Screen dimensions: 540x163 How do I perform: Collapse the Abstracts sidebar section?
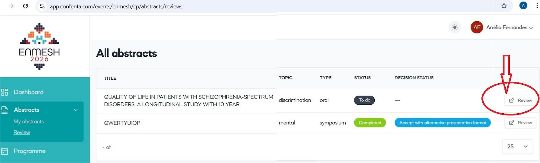coord(75,110)
